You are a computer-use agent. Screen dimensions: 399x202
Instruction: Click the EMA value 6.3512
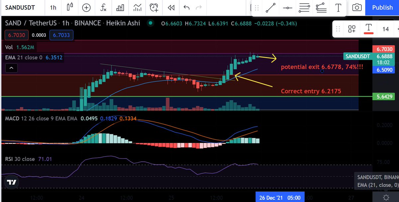tap(54, 57)
